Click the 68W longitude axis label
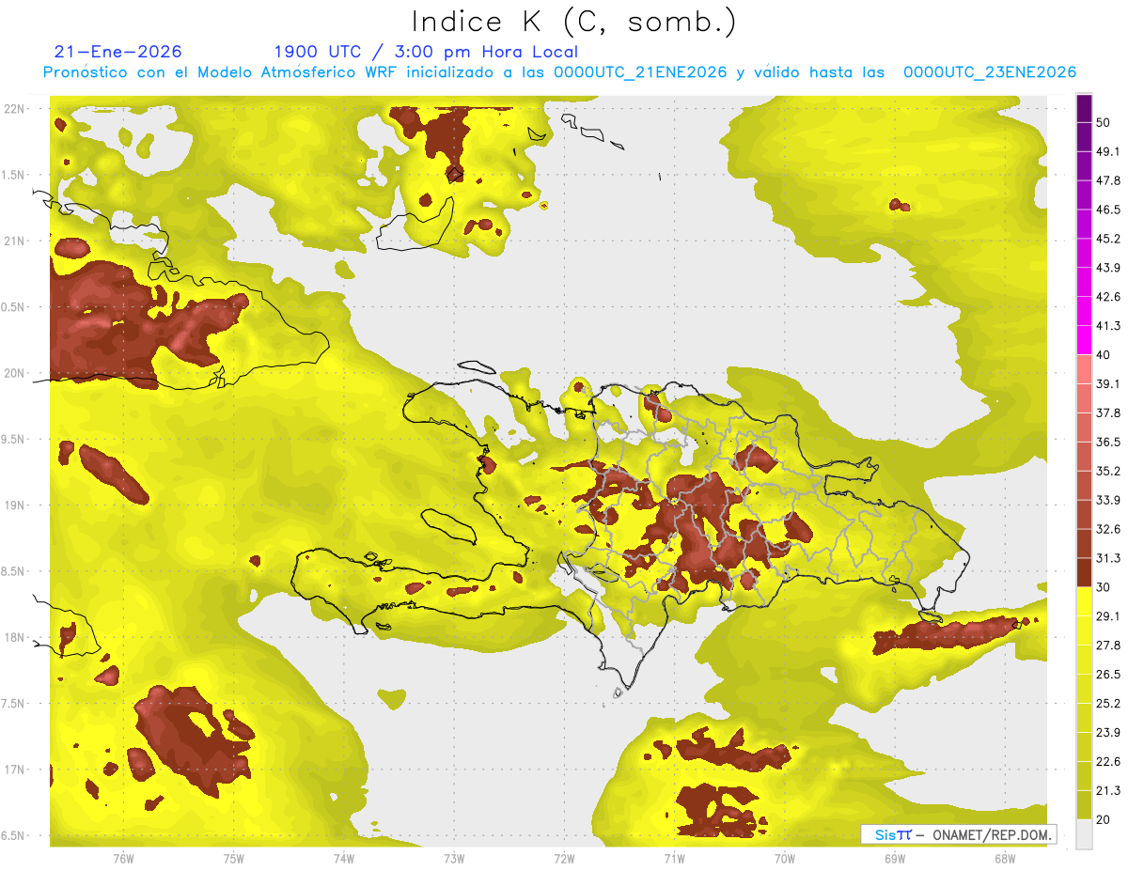The width and height of the screenshot is (1128, 871). click(x=1004, y=858)
